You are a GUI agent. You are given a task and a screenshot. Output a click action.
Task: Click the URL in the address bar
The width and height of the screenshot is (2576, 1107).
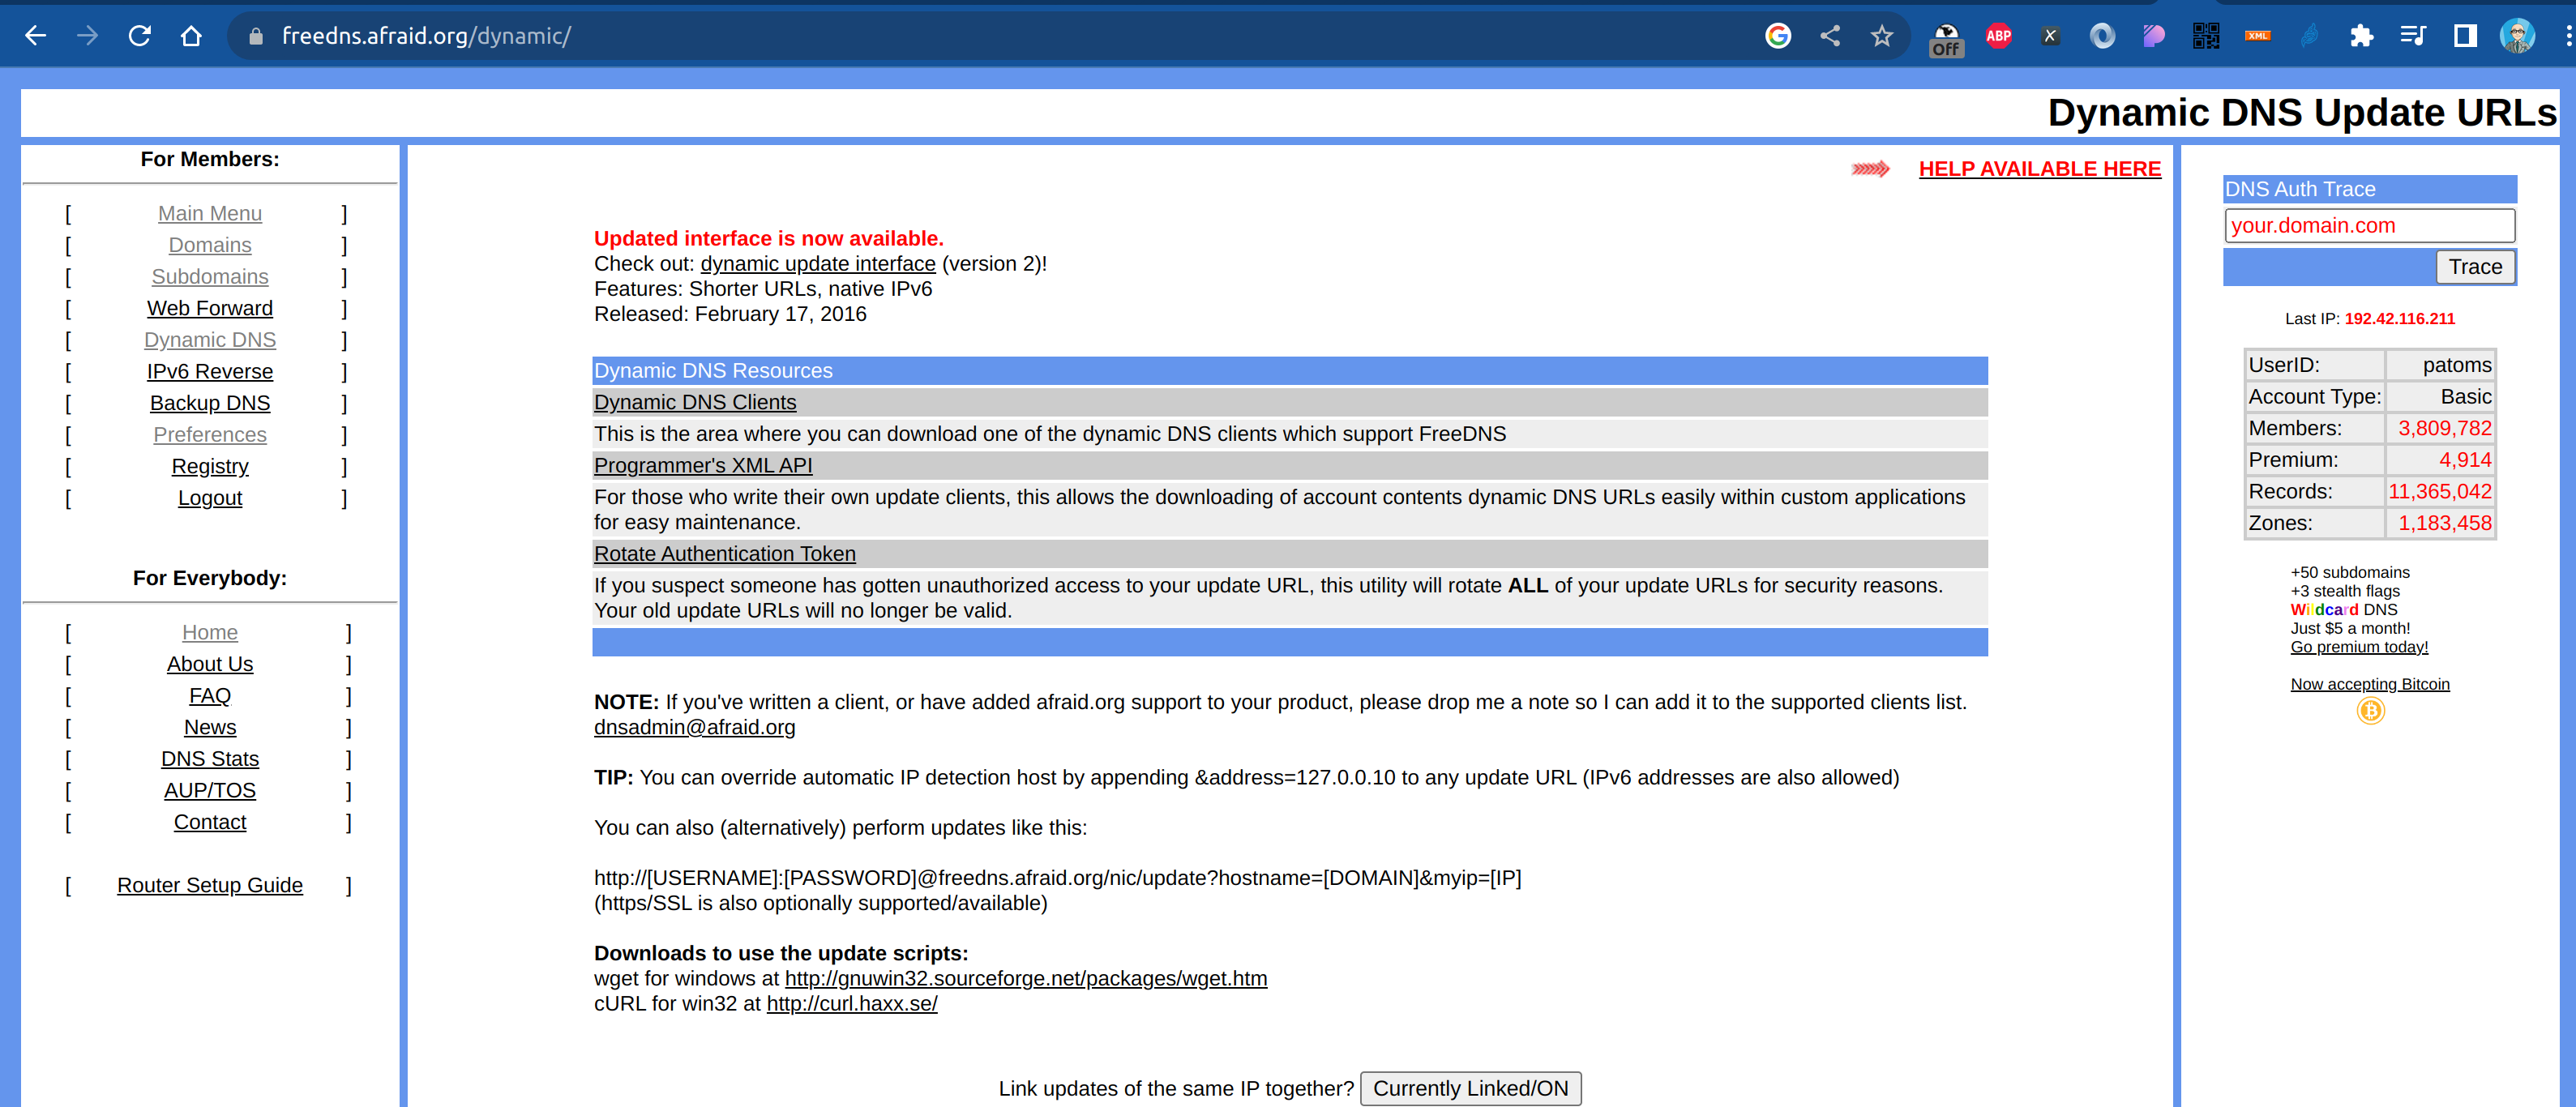click(x=426, y=36)
